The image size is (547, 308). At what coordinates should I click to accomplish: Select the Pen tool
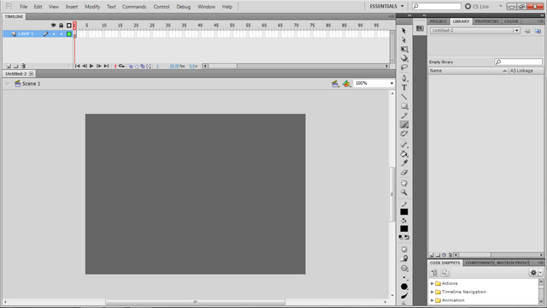(404, 78)
